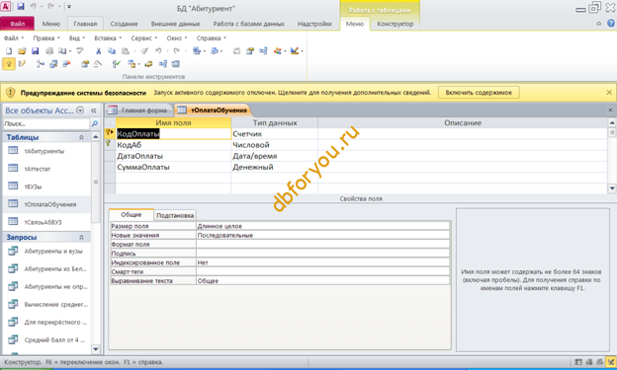Click the Включить содержимое button

click(x=479, y=93)
